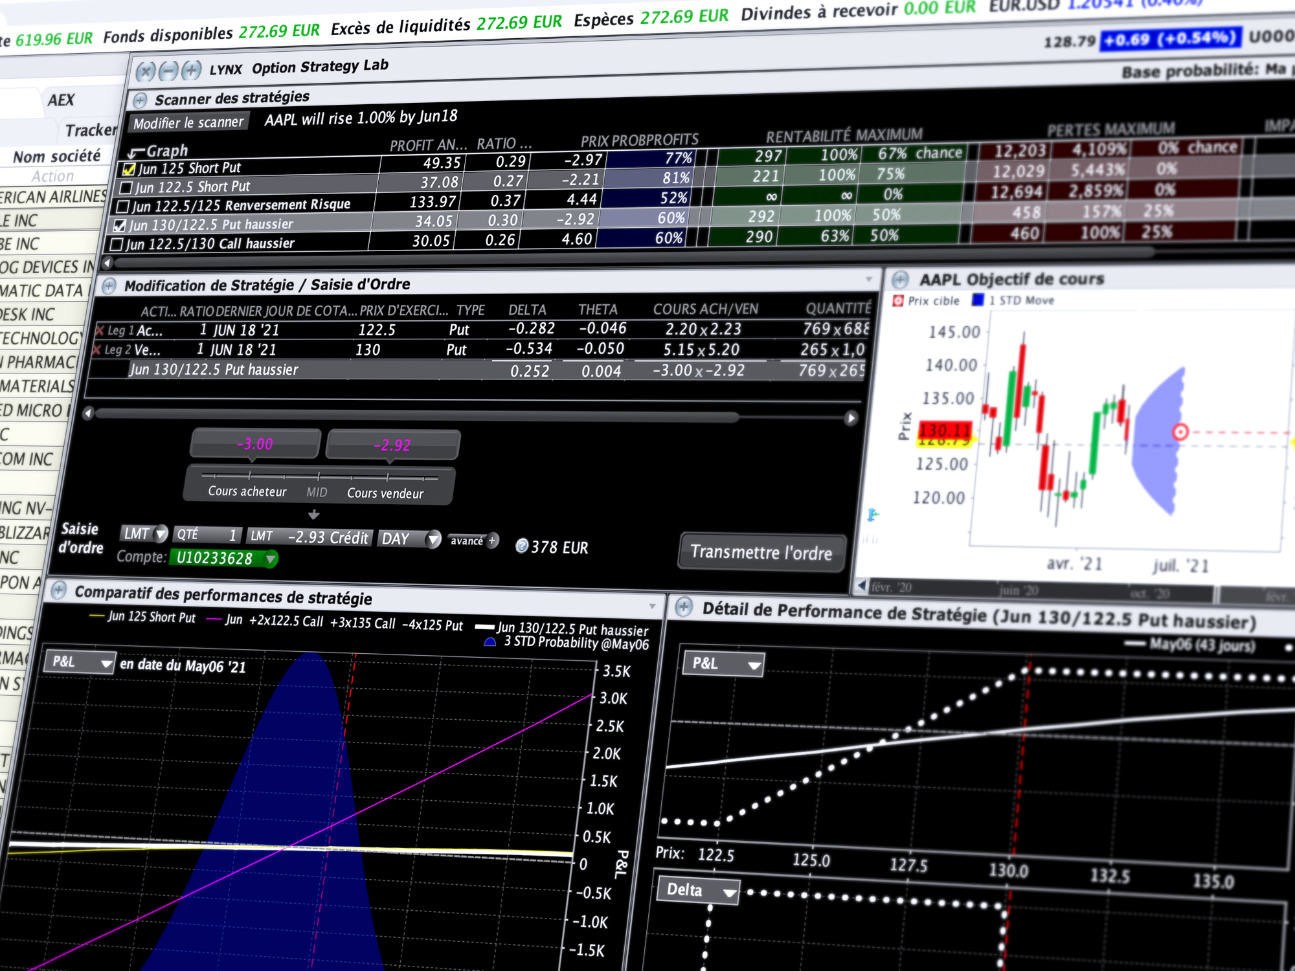Select the Leg 1 122.5 strike cell

(x=377, y=330)
